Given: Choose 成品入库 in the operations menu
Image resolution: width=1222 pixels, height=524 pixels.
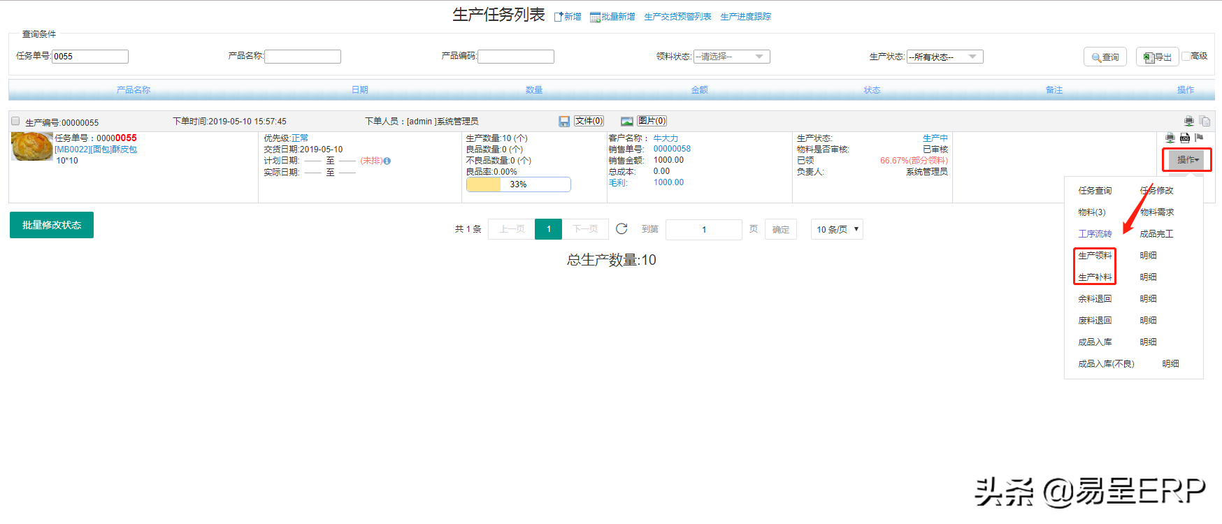Looking at the screenshot, I should [x=1095, y=342].
